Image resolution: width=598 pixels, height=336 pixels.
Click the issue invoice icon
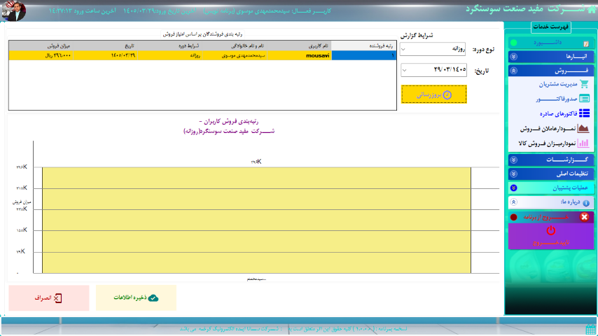[x=584, y=99]
